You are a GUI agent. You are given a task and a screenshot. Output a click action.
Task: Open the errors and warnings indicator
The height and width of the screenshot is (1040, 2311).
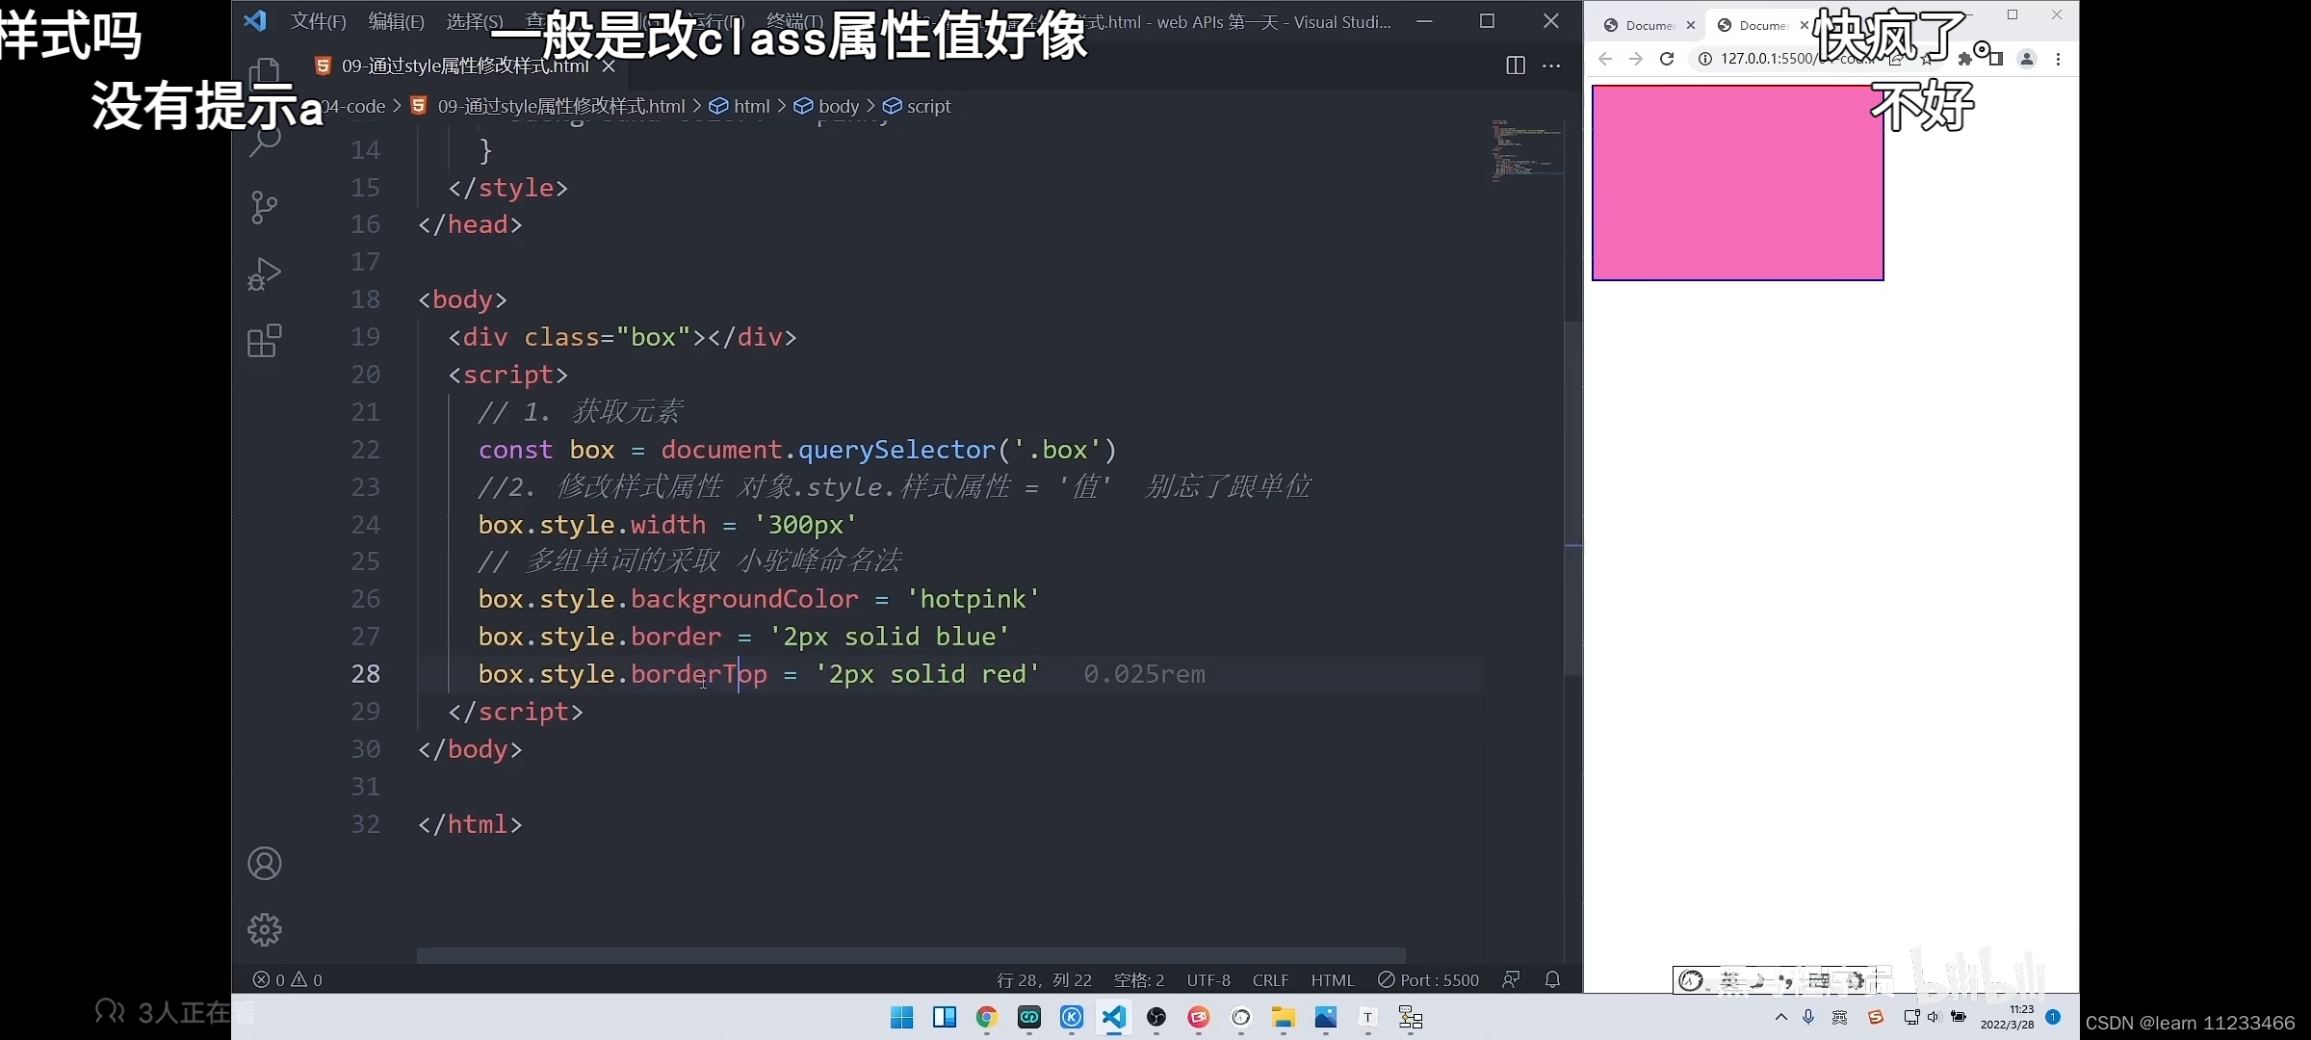click(x=287, y=979)
